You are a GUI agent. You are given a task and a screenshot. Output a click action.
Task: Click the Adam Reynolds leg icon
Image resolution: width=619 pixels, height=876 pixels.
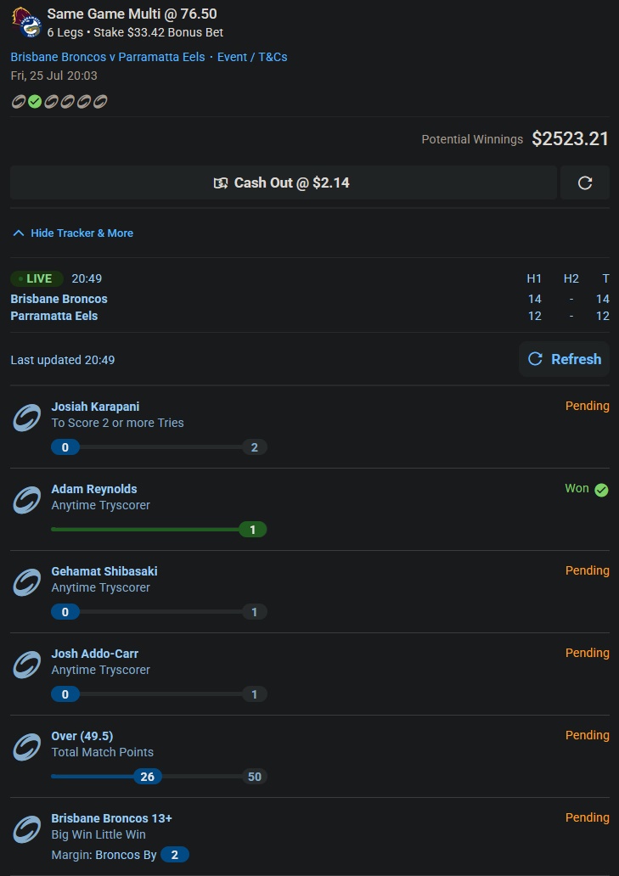(x=27, y=500)
